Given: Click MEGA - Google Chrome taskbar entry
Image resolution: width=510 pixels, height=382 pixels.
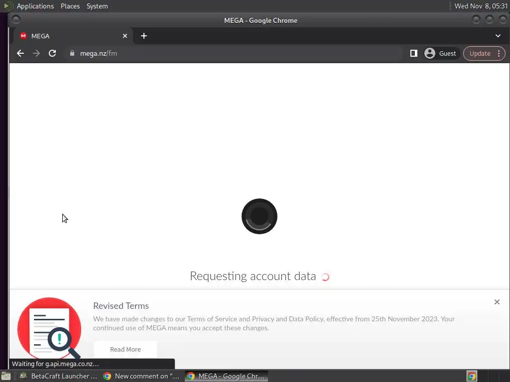Looking at the screenshot, I should click(x=227, y=376).
